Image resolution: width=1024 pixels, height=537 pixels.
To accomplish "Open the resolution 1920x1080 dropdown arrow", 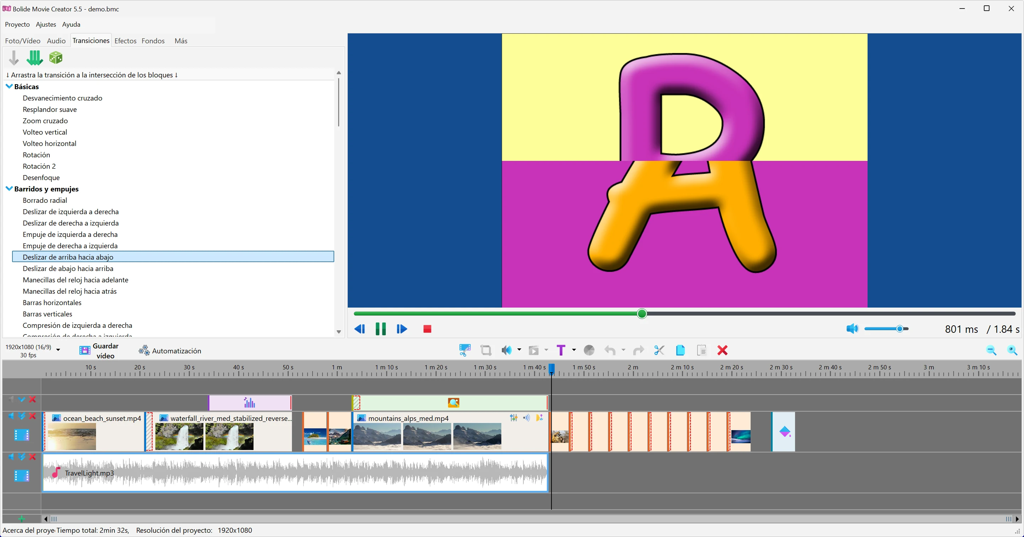I will tap(58, 350).
